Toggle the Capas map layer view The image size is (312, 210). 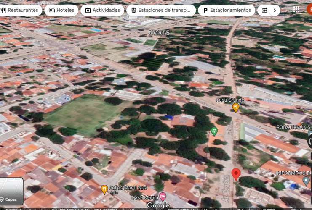[x=11, y=192]
